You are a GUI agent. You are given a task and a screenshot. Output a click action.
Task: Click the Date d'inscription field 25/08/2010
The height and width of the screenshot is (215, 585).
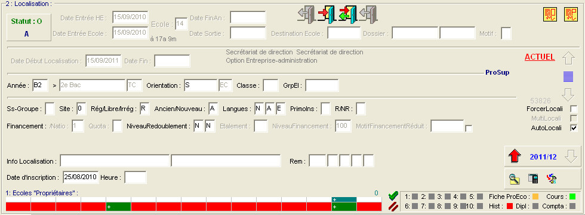(81, 177)
